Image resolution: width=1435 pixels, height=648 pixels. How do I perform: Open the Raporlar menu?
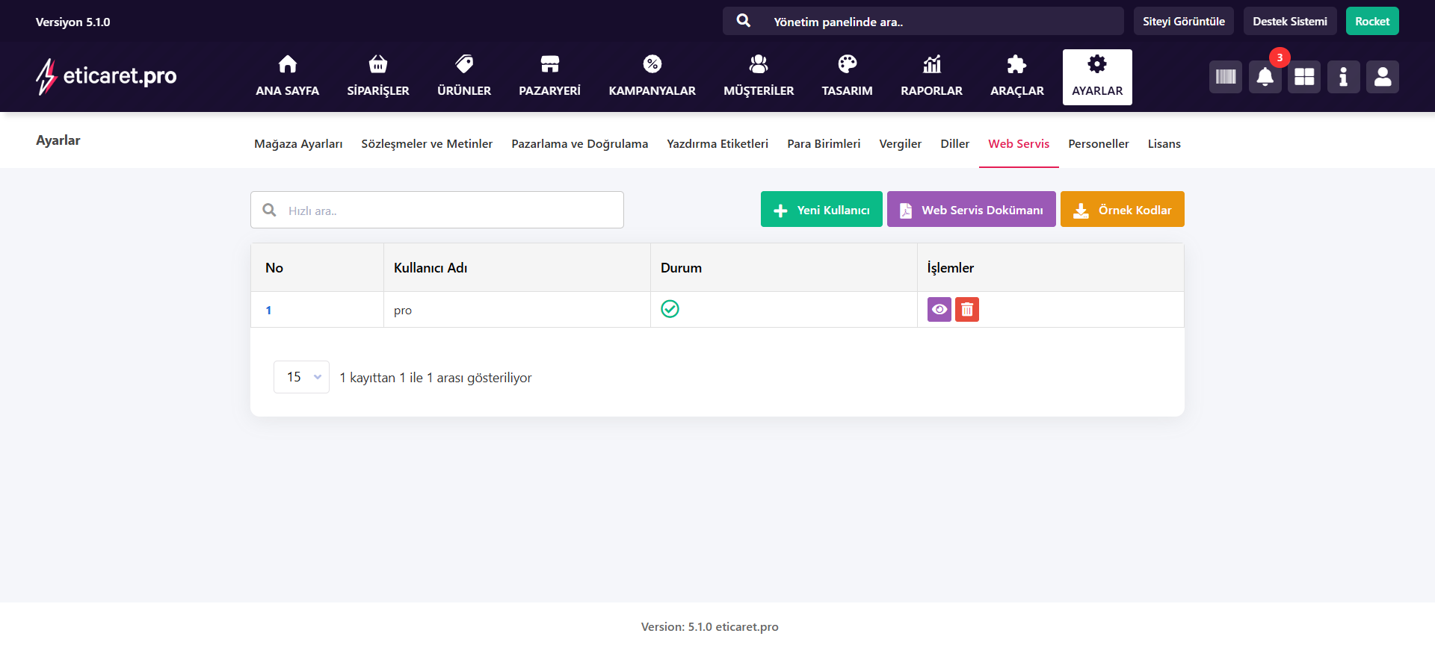(931, 76)
